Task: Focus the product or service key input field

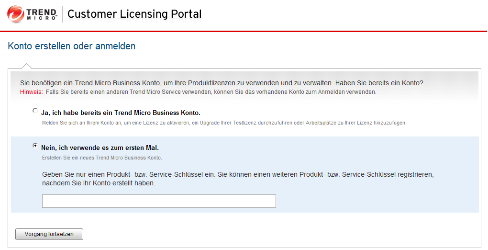Action: tap(159, 201)
